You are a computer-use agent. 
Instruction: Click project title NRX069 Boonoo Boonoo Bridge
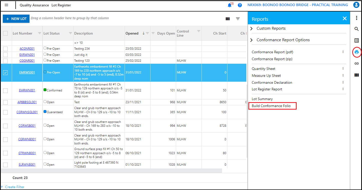(298, 5)
